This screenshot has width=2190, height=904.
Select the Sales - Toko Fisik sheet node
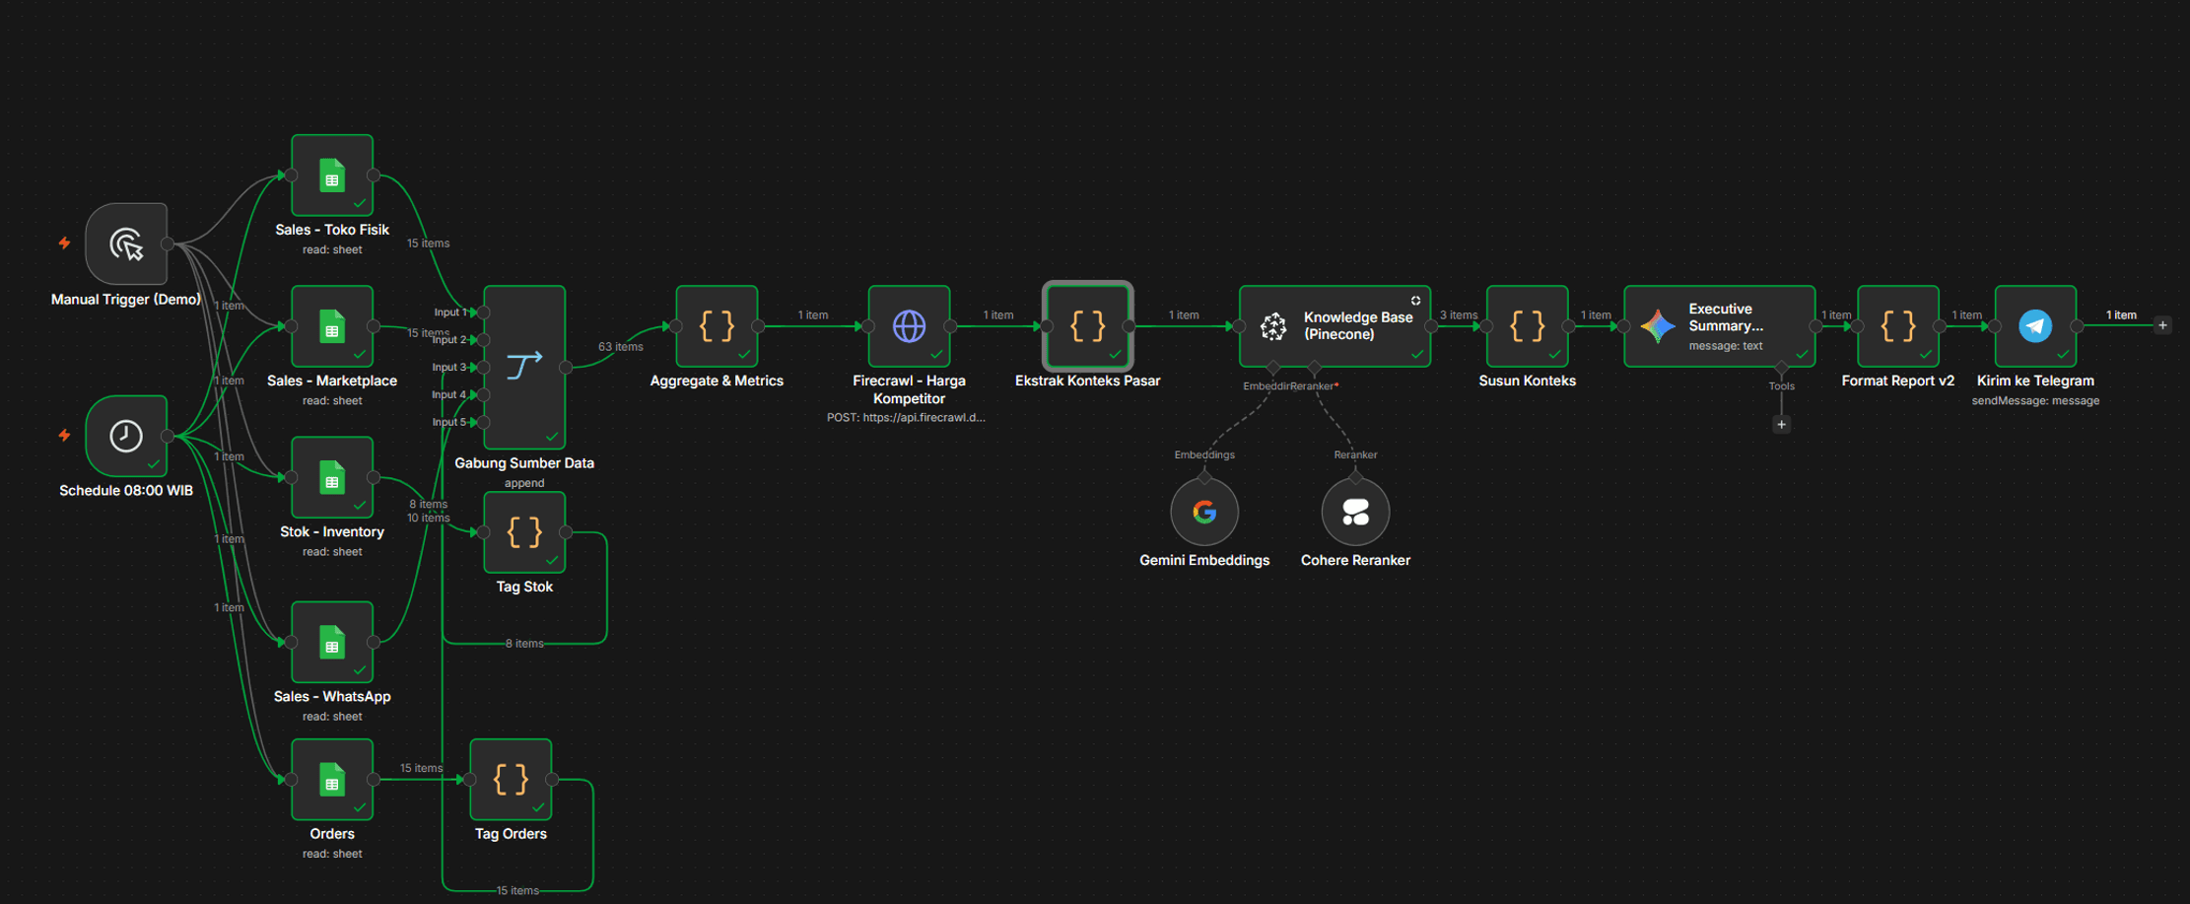point(332,175)
